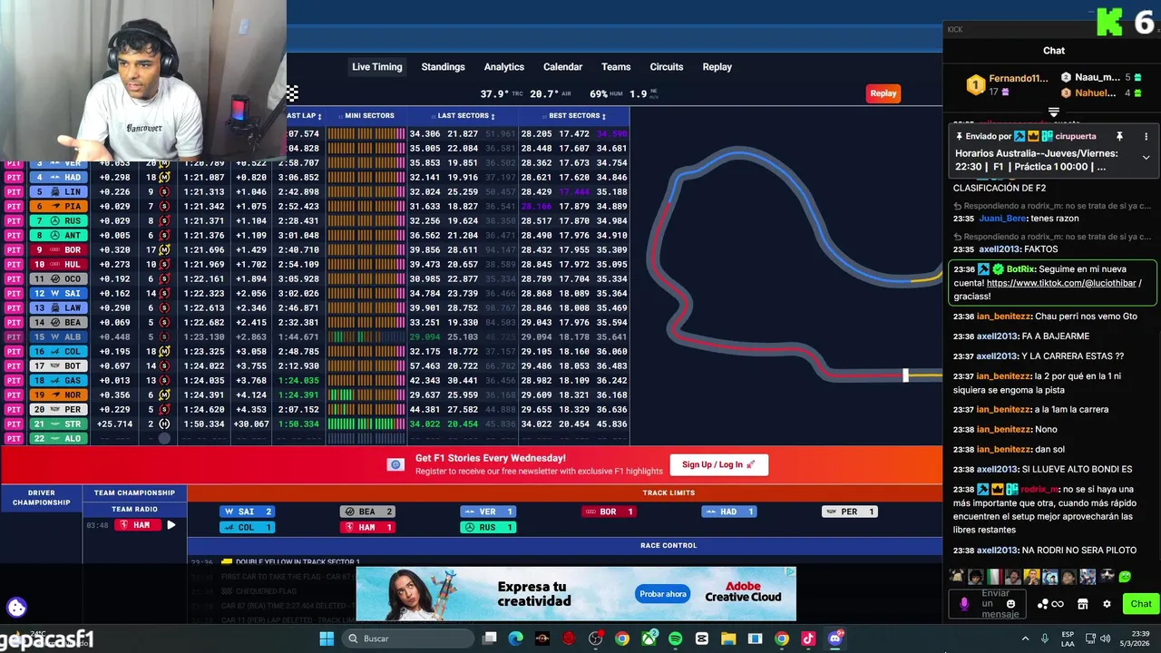1161x653 pixels.
Task: Switch to the Standings tab
Action: click(443, 66)
